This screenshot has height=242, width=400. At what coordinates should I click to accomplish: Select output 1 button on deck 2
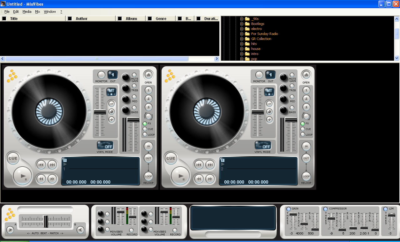pos(270,75)
